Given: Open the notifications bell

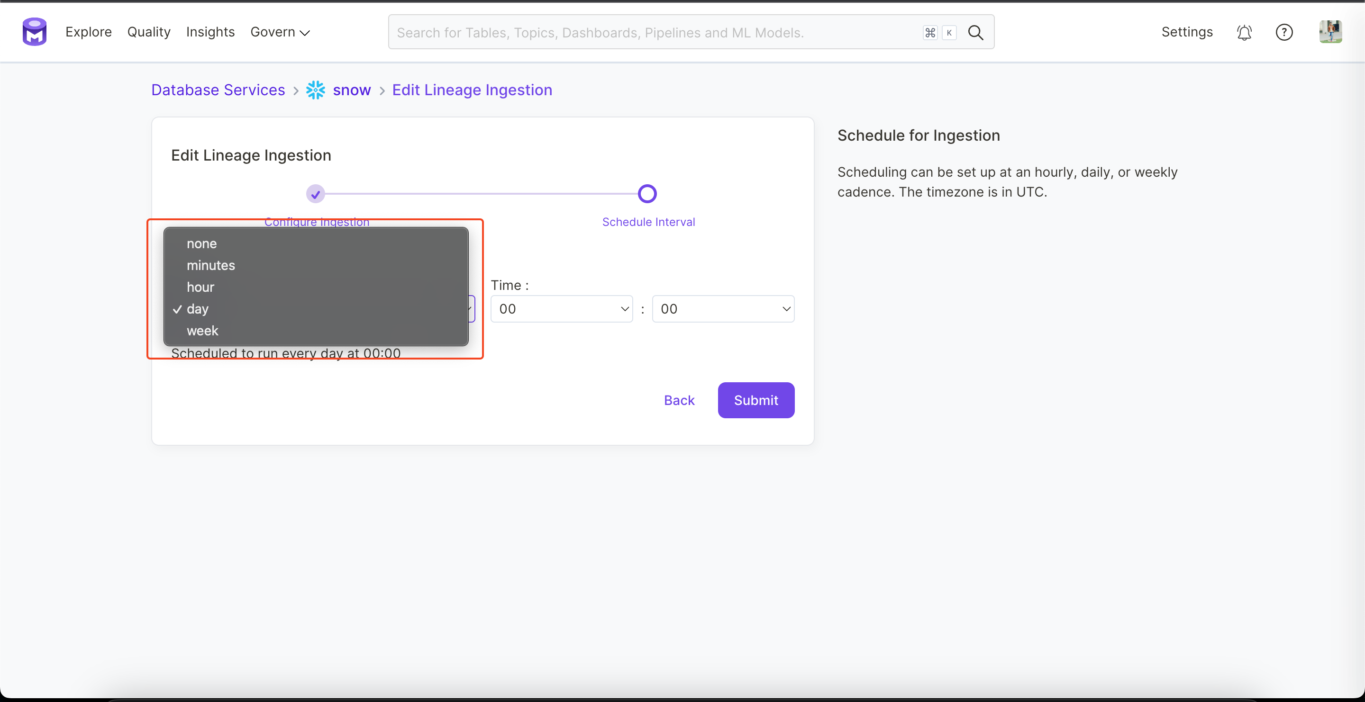Looking at the screenshot, I should (x=1244, y=32).
